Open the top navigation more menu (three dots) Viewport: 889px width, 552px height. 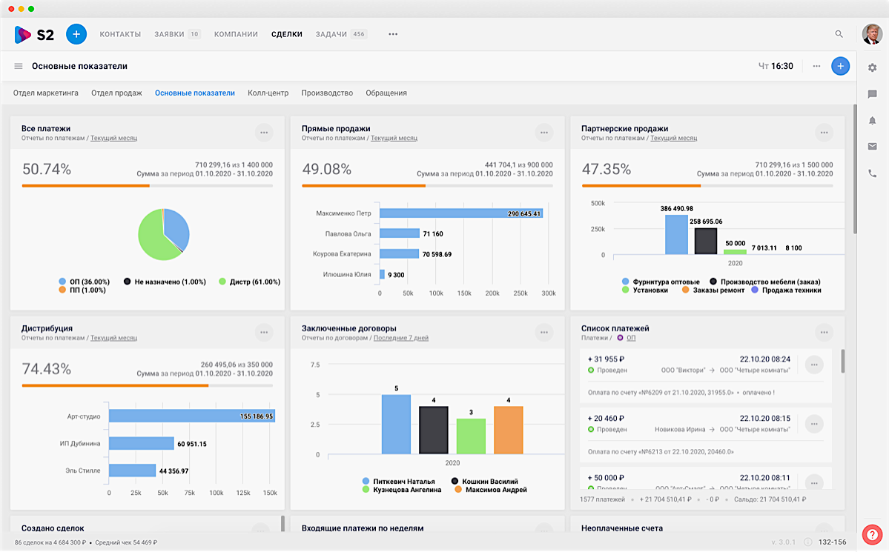[x=393, y=34]
